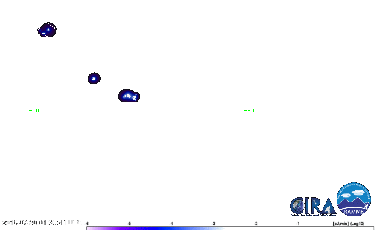Click the RAMMB circular logo

pos(354,200)
